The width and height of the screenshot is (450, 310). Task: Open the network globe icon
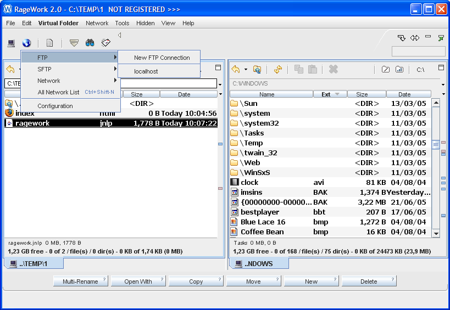(x=27, y=43)
